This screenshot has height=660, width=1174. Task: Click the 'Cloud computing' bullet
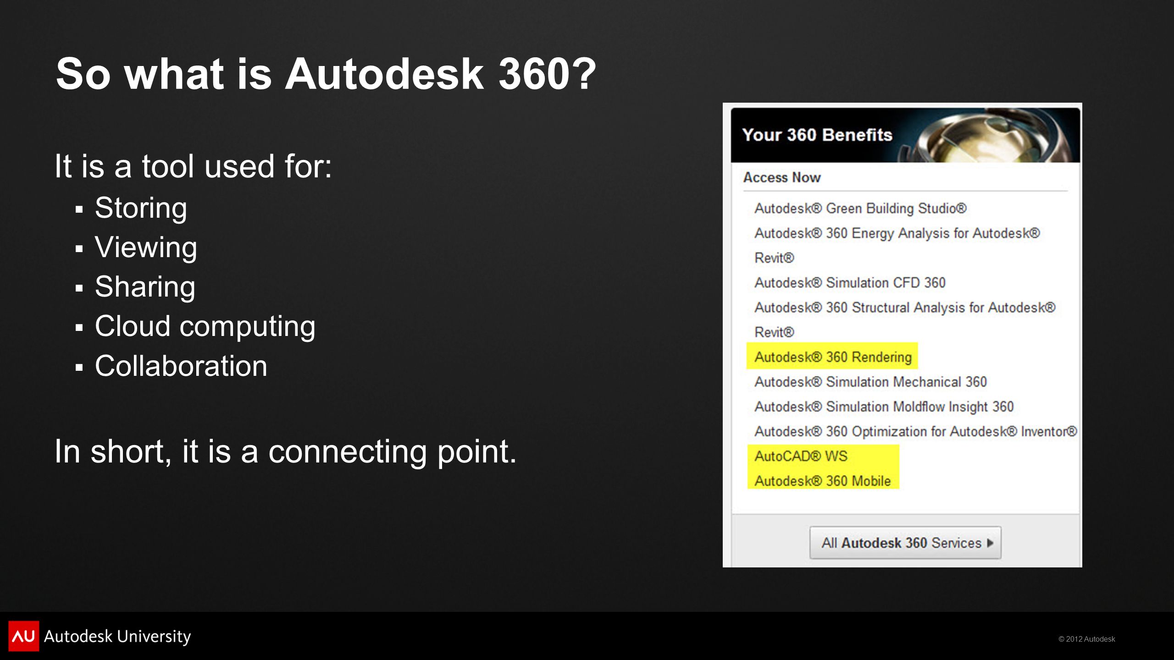(205, 326)
